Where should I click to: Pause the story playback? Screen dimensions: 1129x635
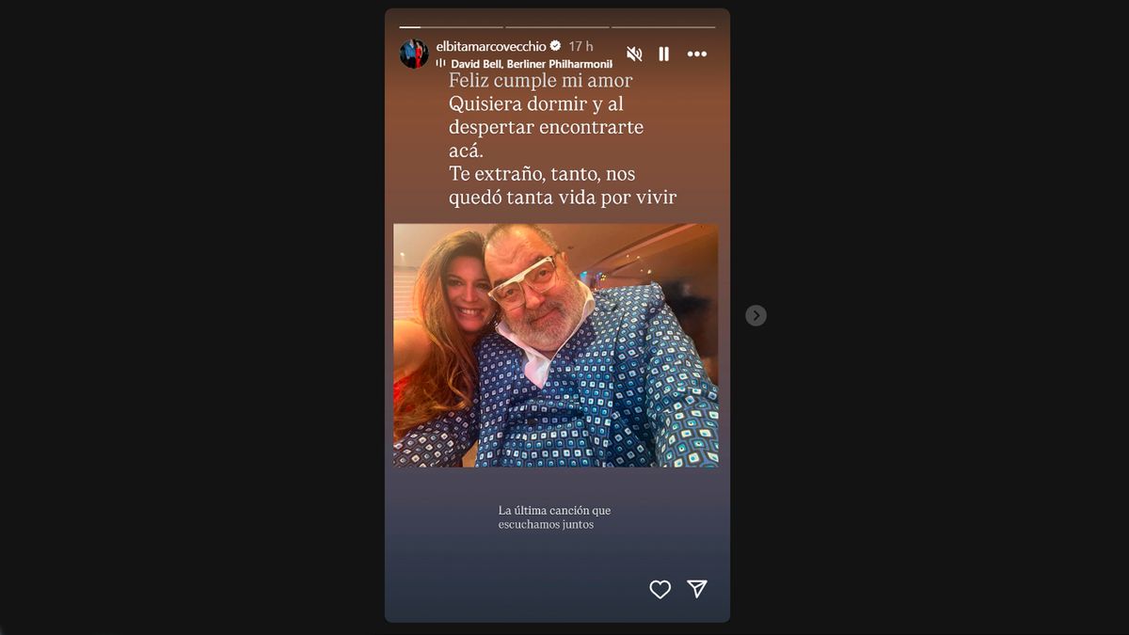[664, 54]
